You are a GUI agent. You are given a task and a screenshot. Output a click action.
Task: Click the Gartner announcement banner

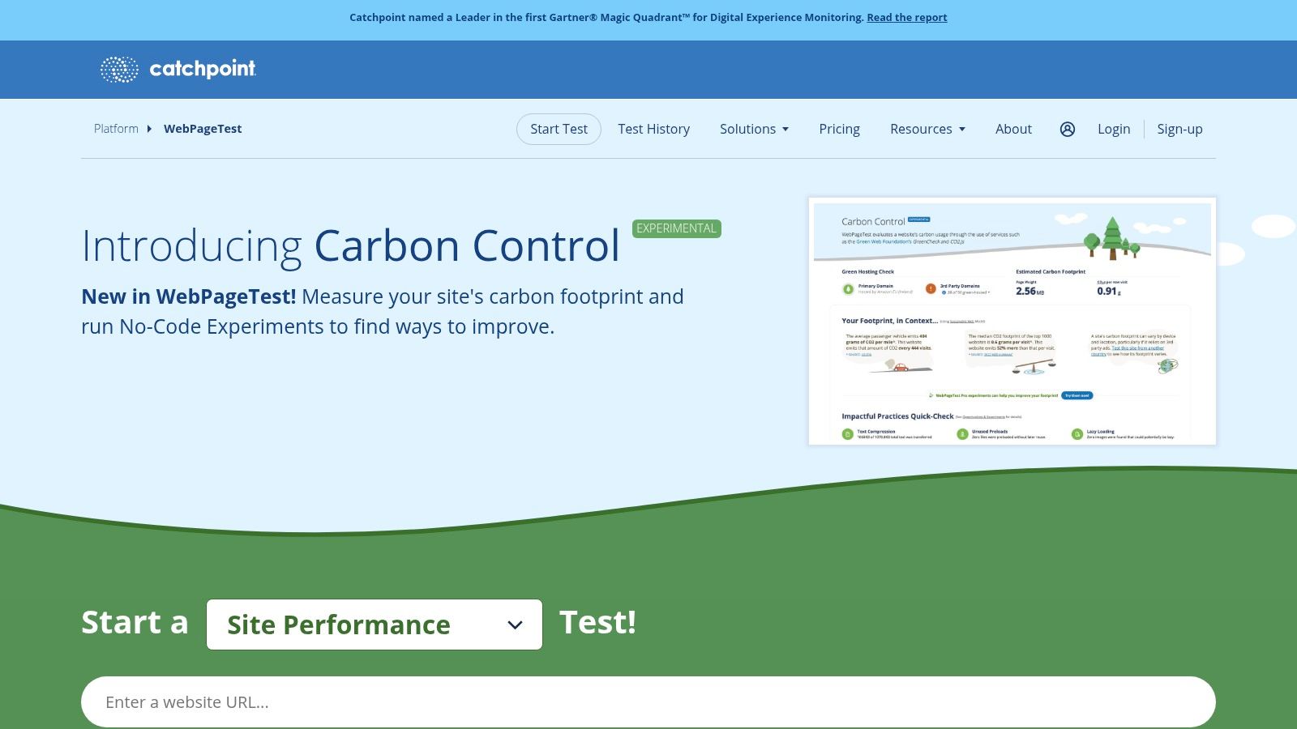click(x=648, y=17)
